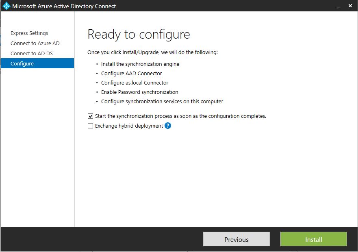
Task: Toggle the checkbox beside Exchange hybrid deployment
Action: click(x=90, y=126)
